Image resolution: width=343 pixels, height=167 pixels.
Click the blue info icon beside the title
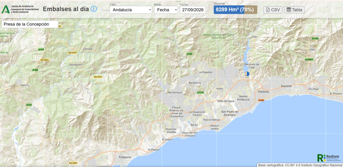click(94, 9)
